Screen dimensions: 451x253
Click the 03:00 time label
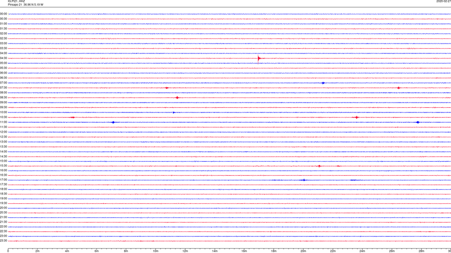click(x=3, y=43)
